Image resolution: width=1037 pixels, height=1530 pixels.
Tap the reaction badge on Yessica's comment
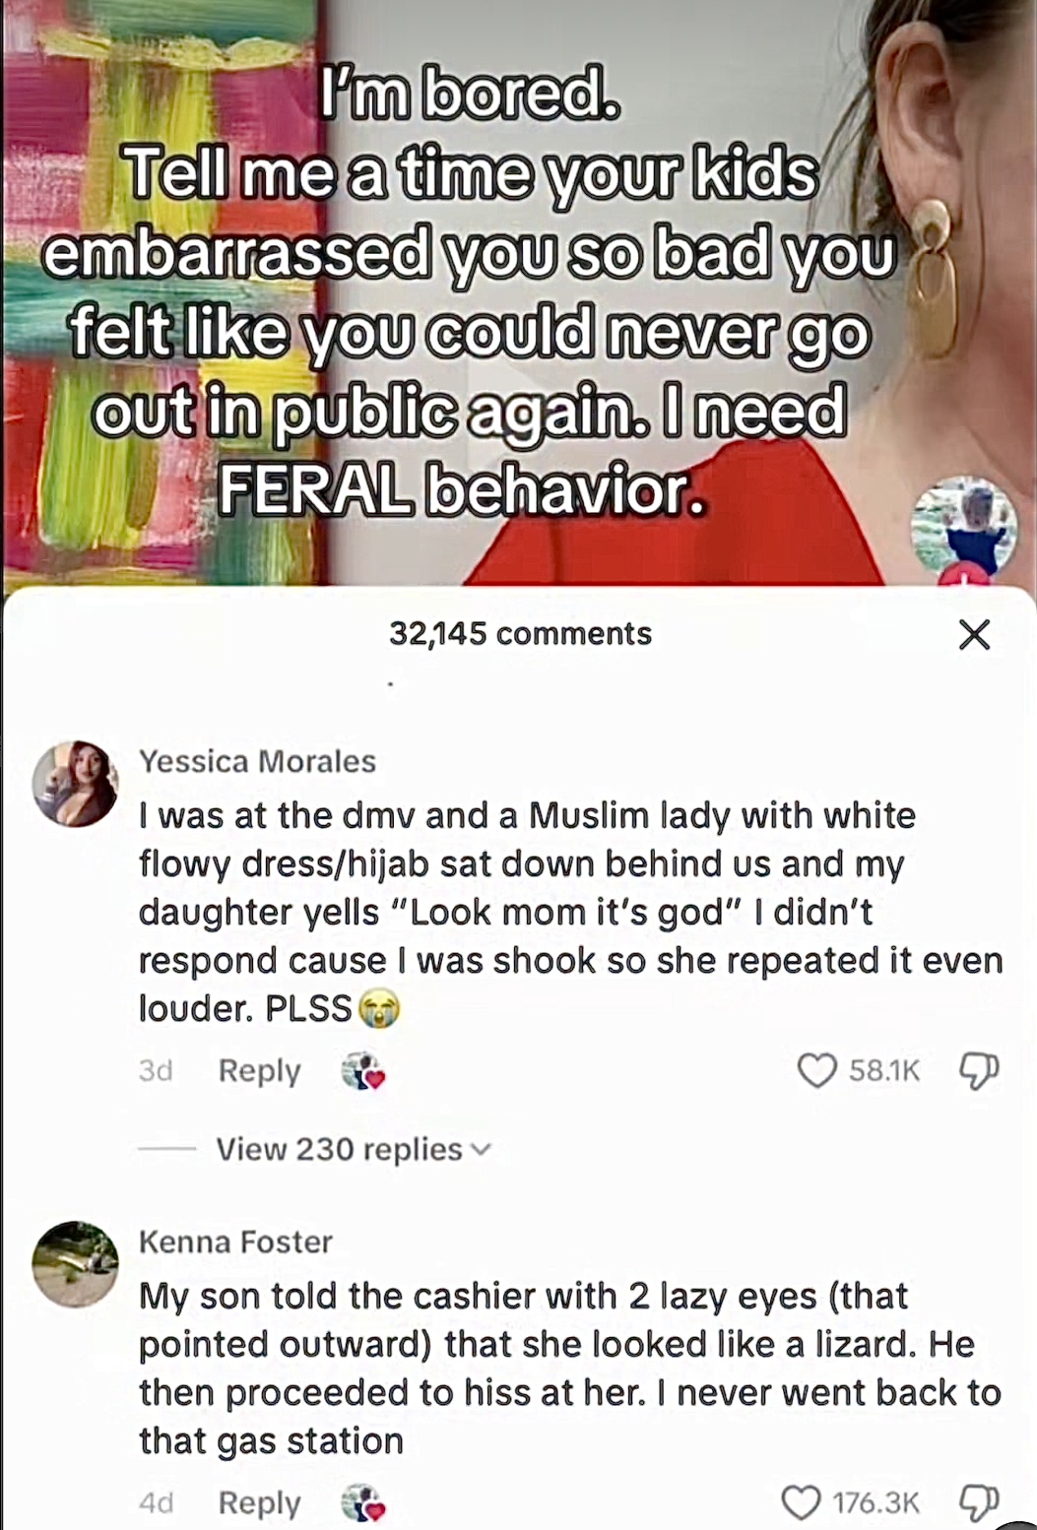363,1071
